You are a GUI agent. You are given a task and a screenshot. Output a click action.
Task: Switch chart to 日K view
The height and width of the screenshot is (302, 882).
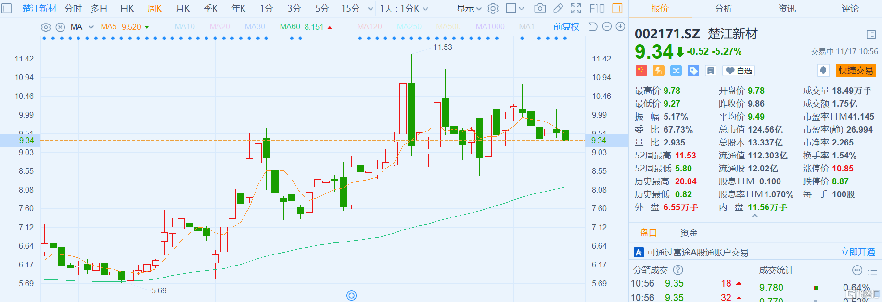[x=127, y=9]
